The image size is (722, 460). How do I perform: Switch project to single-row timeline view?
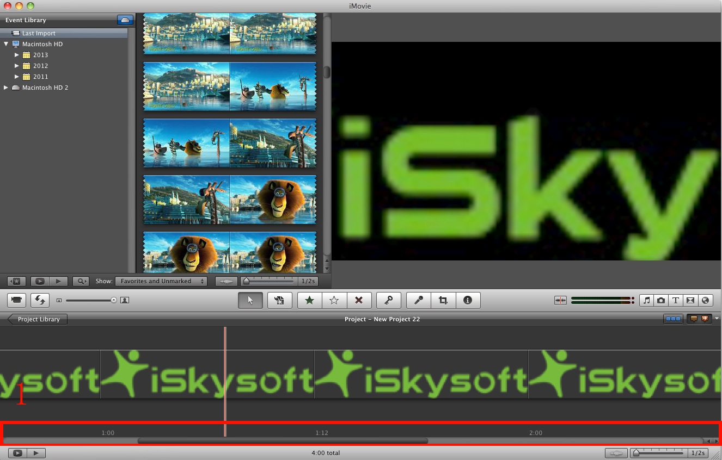click(x=673, y=319)
